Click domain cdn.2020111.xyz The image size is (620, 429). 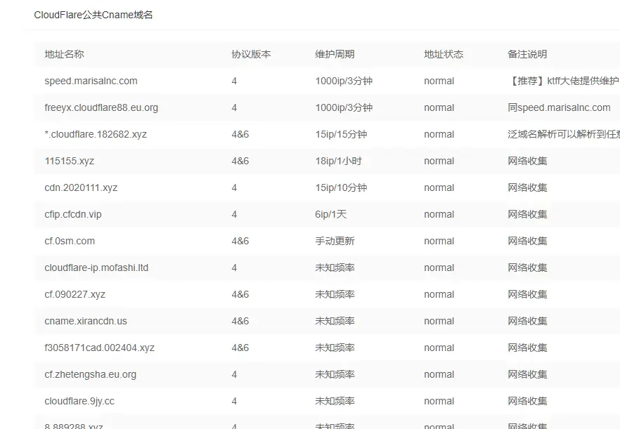click(x=81, y=187)
